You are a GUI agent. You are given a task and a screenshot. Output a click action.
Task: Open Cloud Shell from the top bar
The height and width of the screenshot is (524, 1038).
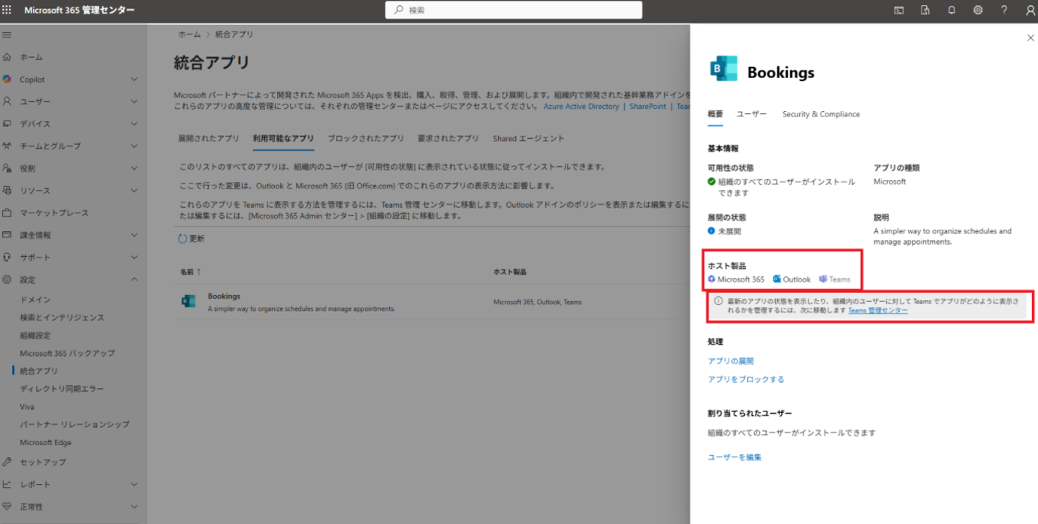(898, 11)
